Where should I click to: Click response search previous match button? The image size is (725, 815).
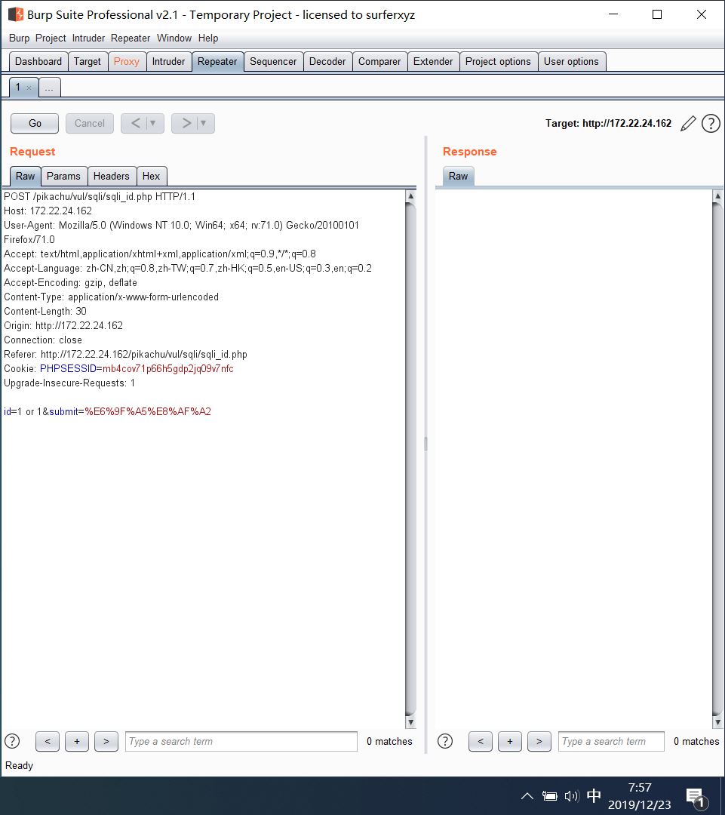(x=481, y=741)
